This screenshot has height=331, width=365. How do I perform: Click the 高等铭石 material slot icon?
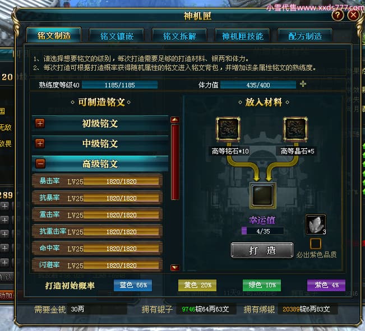(x=228, y=129)
